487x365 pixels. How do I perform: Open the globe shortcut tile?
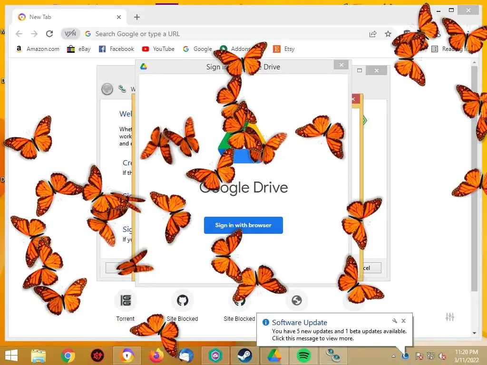297,300
